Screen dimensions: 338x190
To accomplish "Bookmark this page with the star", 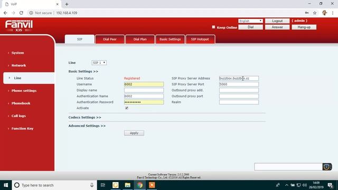I will (315, 13).
